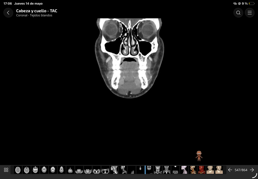Select the skull bone 3D render thumbnail
The image size is (258, 179).
click(x=184, y=170)
